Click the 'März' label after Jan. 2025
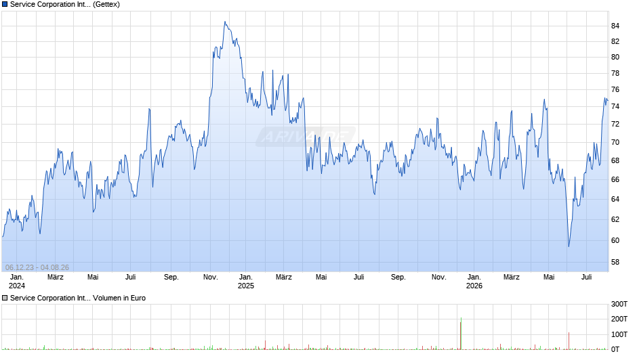Screen dimensions: 637x356 pyautogui.click(x=283, y=277)
